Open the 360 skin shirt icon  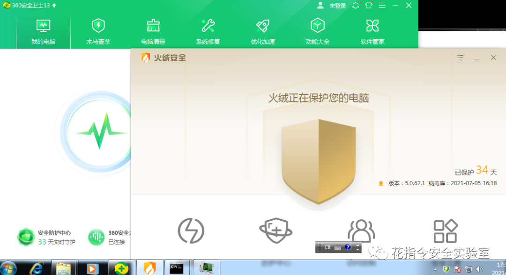[369, 5]
